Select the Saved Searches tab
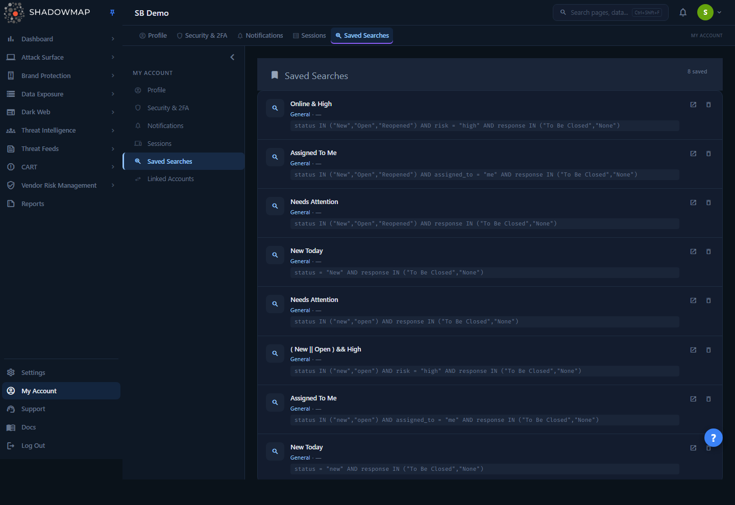 [x=362, y=36]
